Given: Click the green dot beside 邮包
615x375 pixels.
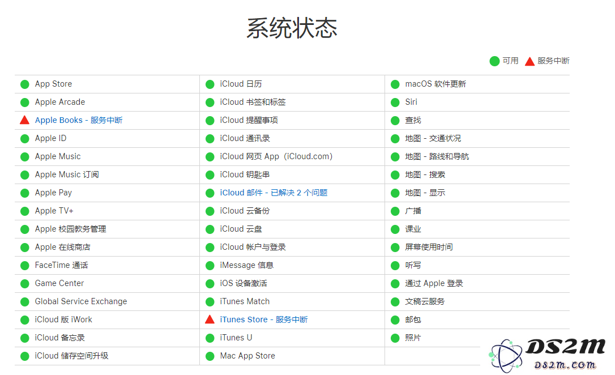Looking at the screenshot, I should click(x=395, y=319).
